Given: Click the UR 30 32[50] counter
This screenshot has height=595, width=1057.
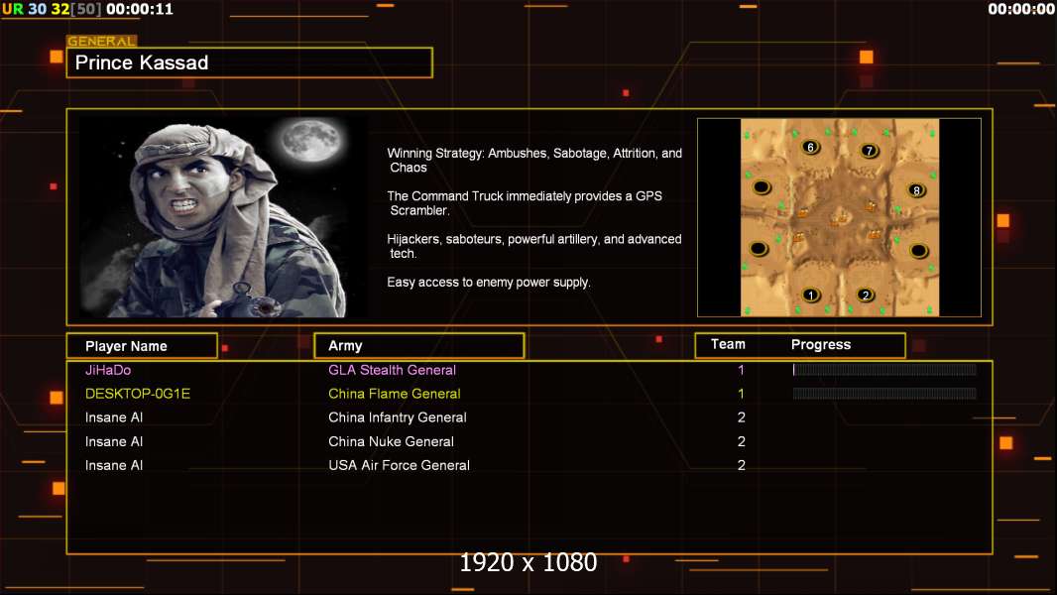Looking at the screenshot, I should 52,9.
